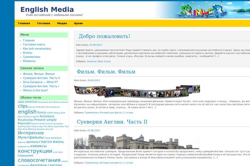250x166 pixels.
Task: Click the date 03.08.2012 under the welcome post
Action: [x=95, y=45]
